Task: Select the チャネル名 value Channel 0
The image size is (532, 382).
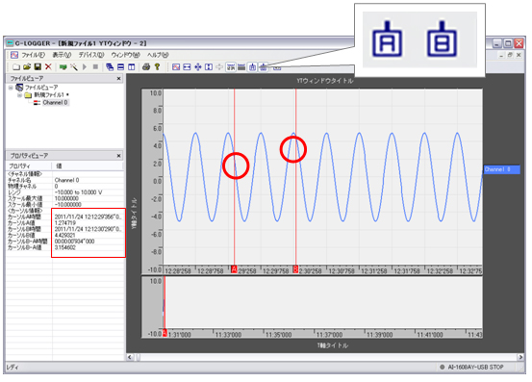Action: click(x=66, y=180)
